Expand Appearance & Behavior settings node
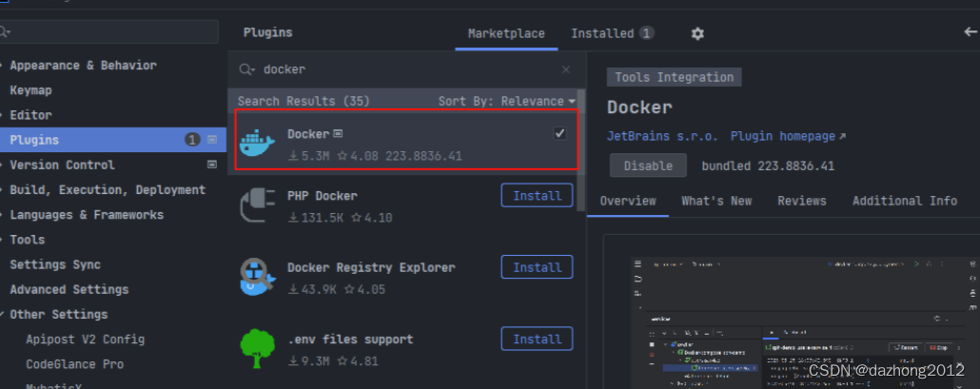 (x=2, y=66)
